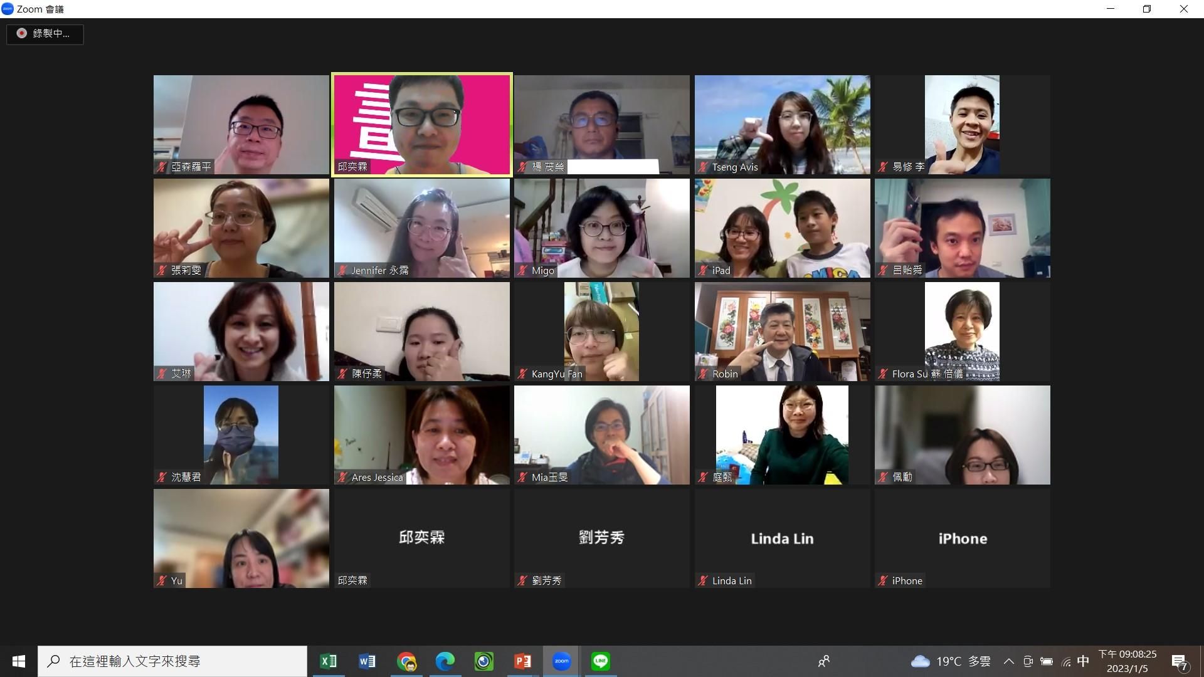Select Robin's video thumbnail
The width and height of the screenshot is (1204, 677).
[x=782, y=331]
